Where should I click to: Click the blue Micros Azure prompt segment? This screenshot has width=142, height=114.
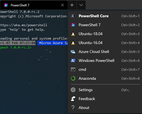coord(52,43)
